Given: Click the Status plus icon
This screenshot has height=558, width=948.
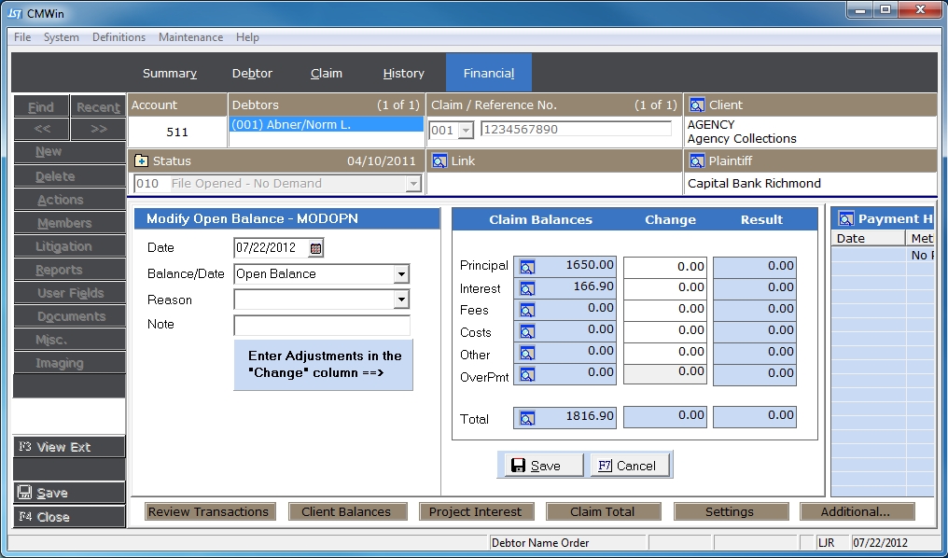Looking at the screenshot, I should point(142,161).
